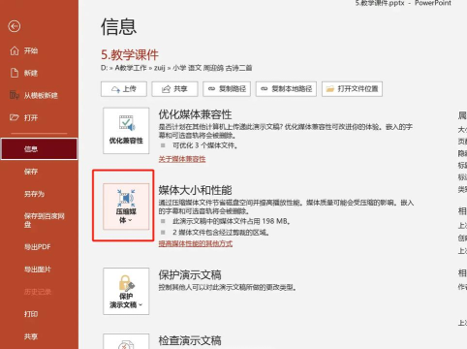The image size is (467, 349).
Task: Click the 媒体大小和性能 heading
Action: pos(195,190)
